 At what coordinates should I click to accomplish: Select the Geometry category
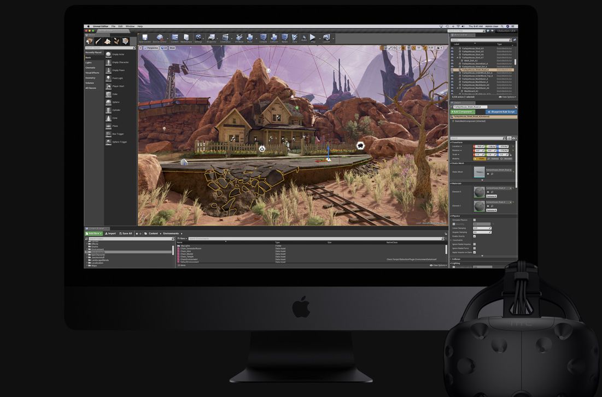click(90, 78)
